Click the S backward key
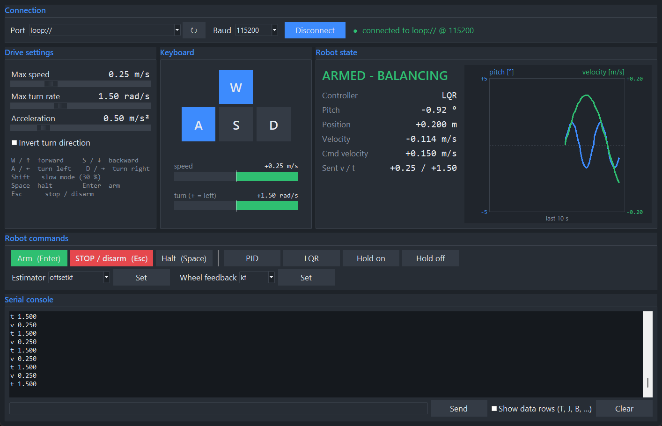 pos(236,125)
